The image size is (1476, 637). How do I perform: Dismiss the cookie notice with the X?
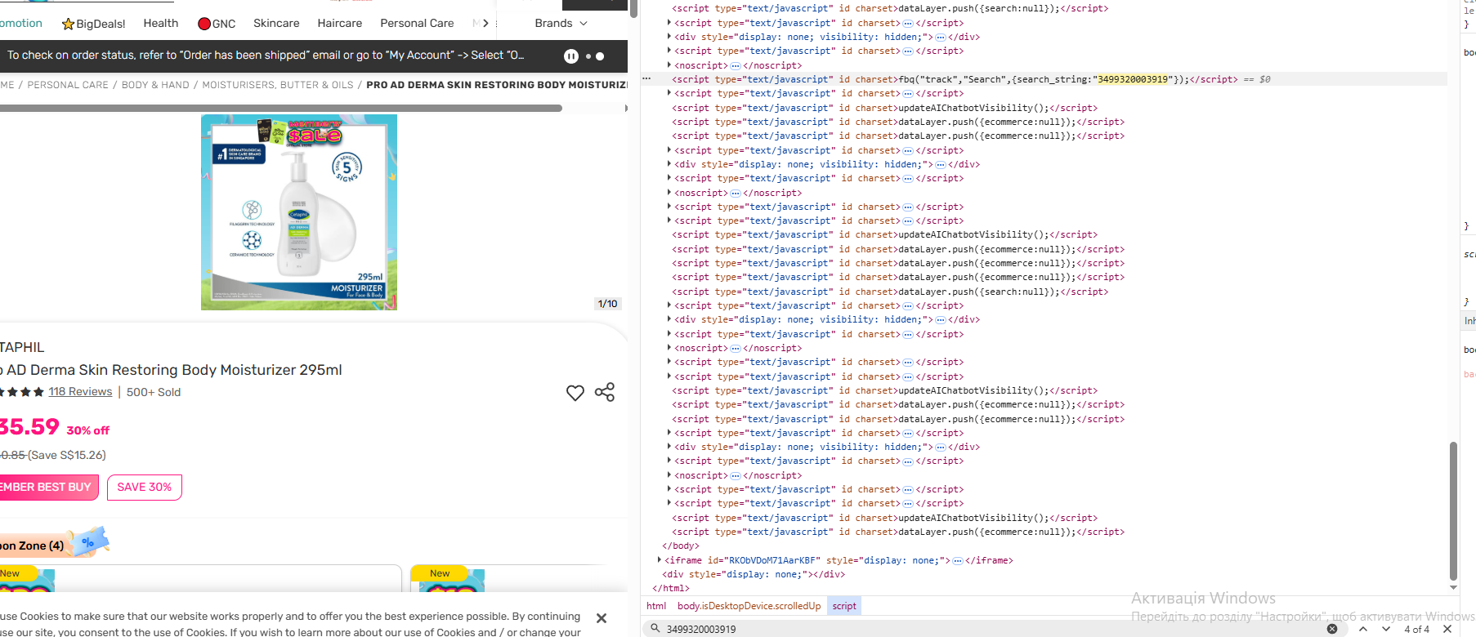click(x=602, y=618)
